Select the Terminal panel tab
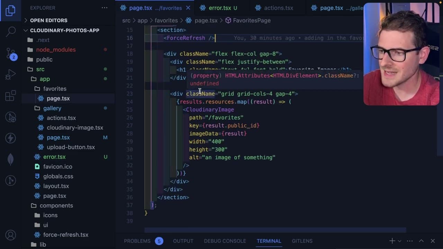This screenshot has width=443, height=249. click(x=269, y=241)
